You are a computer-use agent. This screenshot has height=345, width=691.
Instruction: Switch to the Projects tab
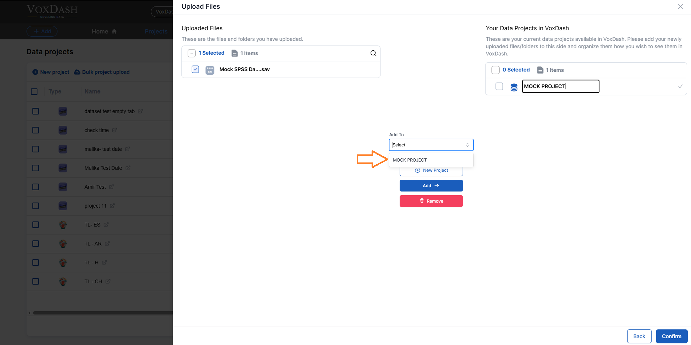[156, 32]
